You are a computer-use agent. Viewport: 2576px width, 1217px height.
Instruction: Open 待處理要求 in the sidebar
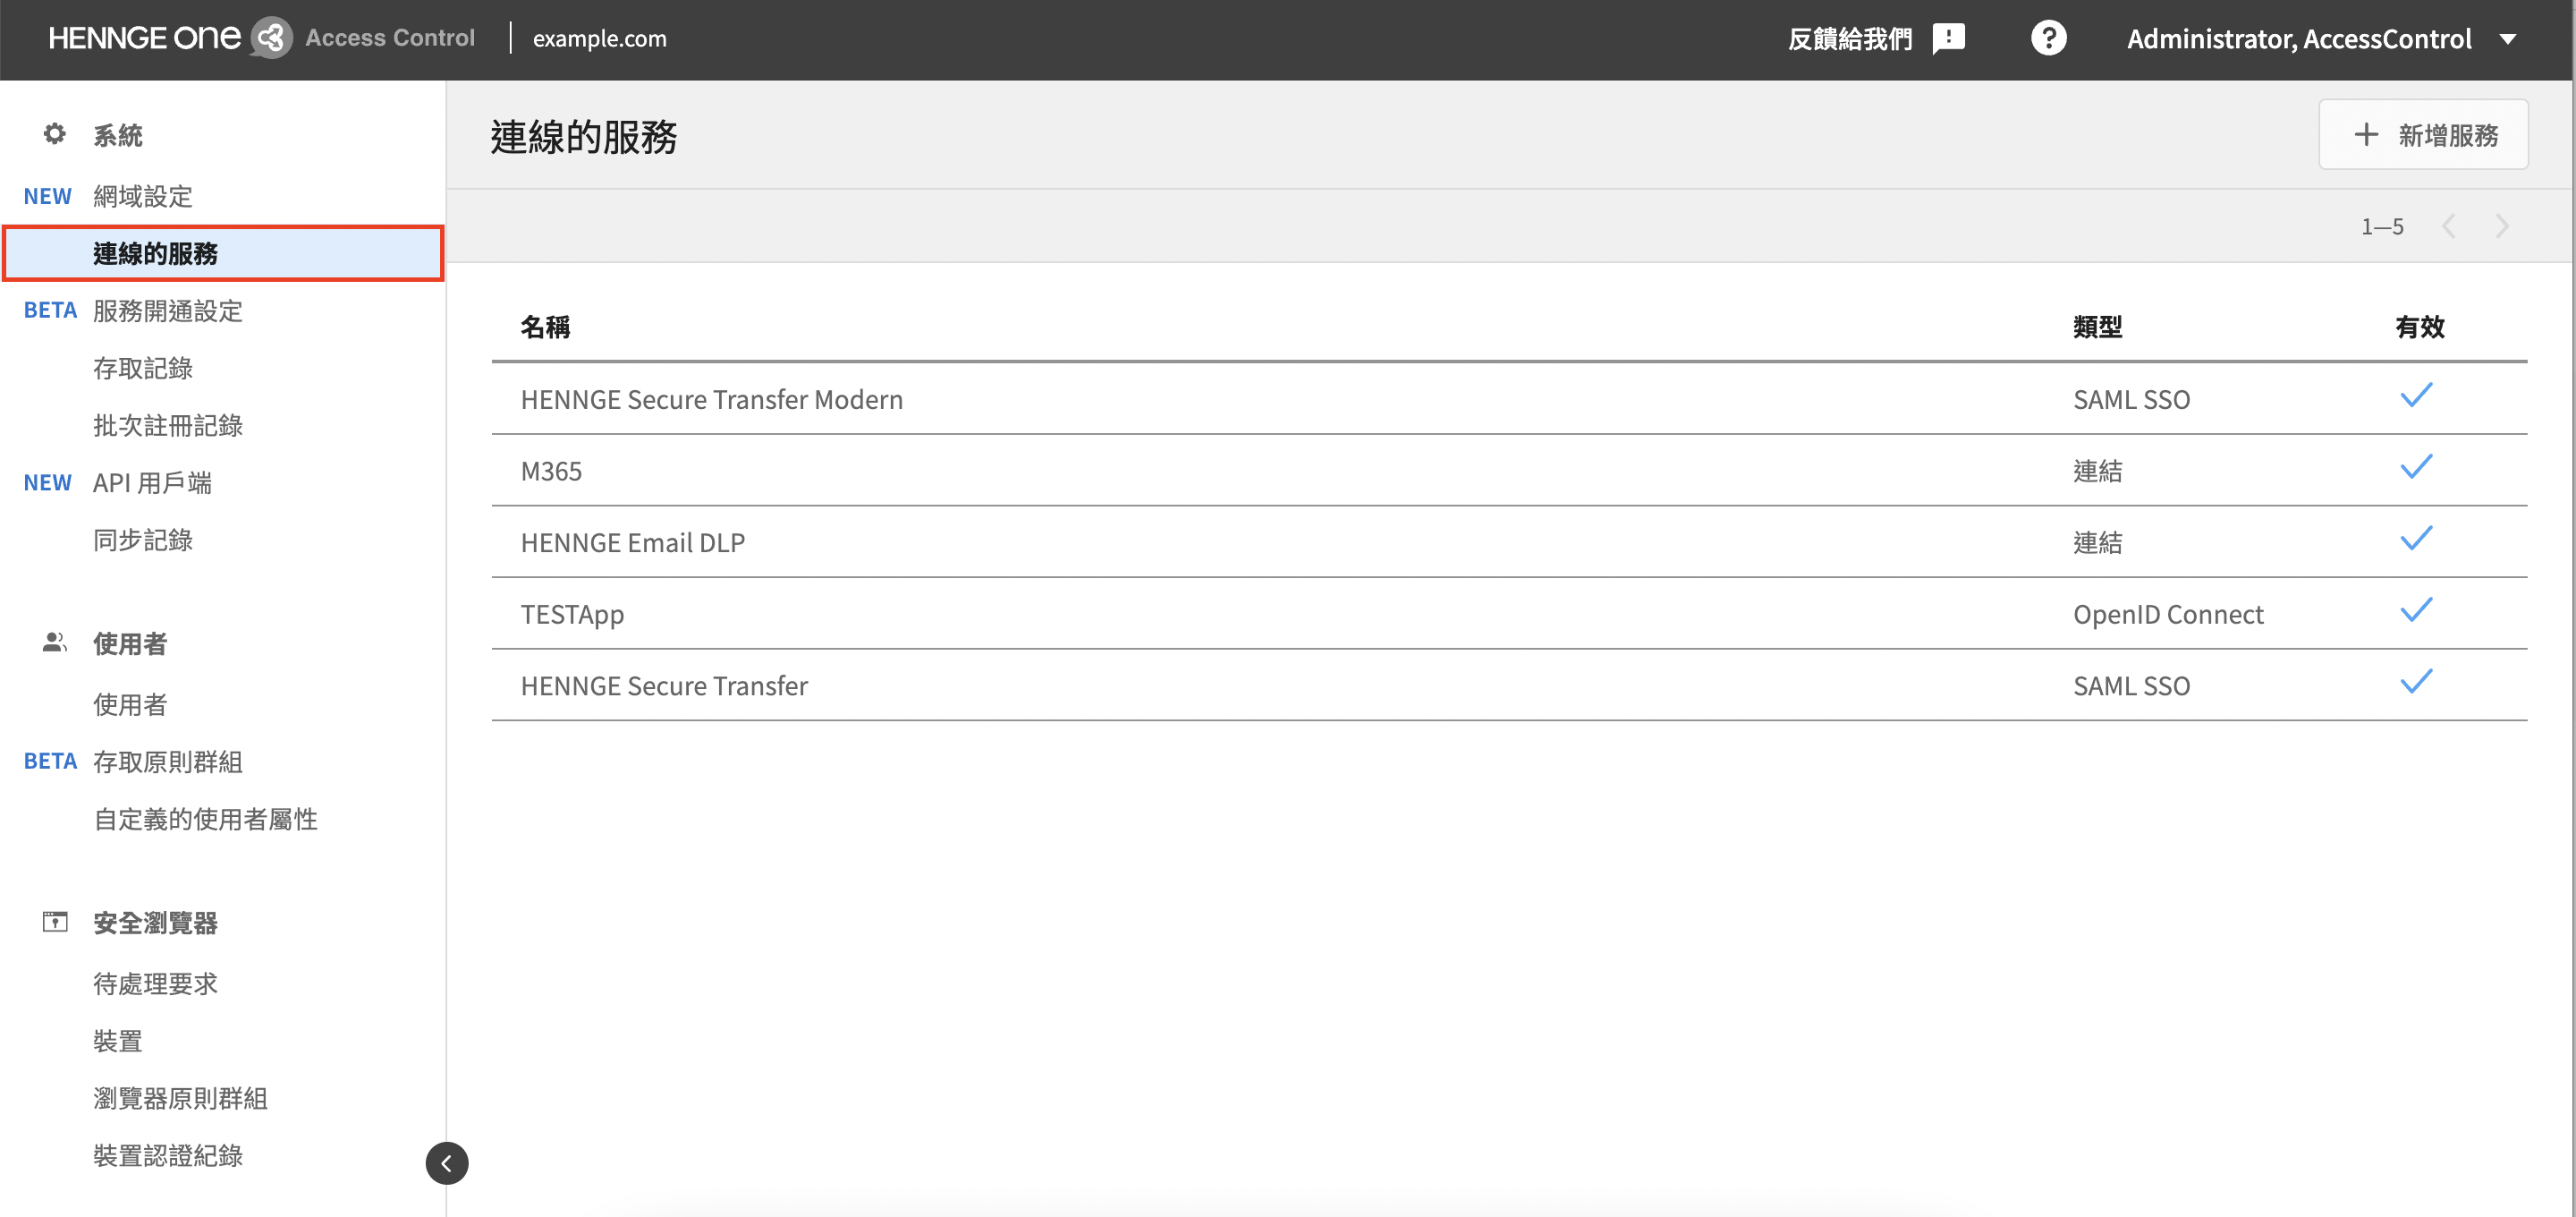click(x=155, y=983)
